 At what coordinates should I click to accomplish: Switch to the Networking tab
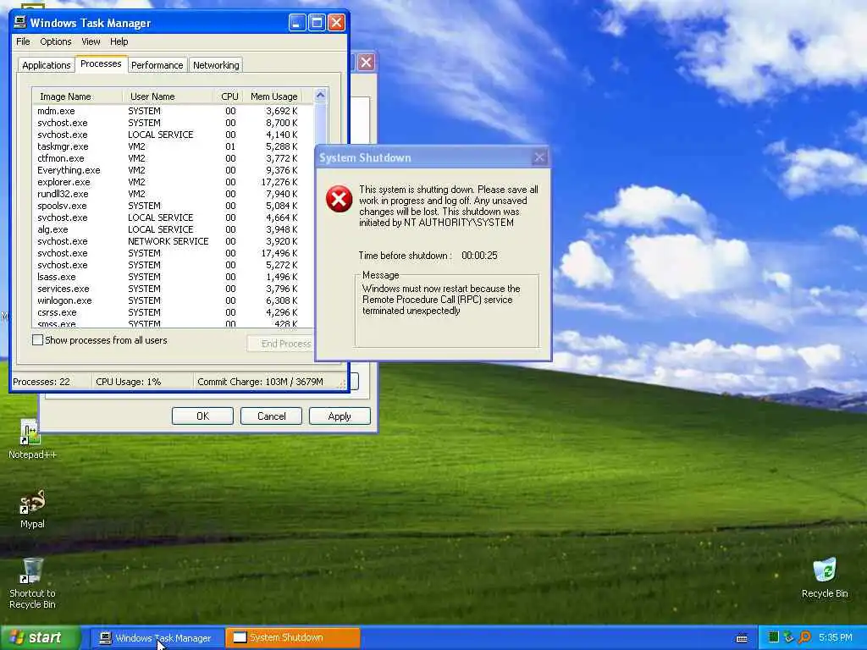click(216, 65)
